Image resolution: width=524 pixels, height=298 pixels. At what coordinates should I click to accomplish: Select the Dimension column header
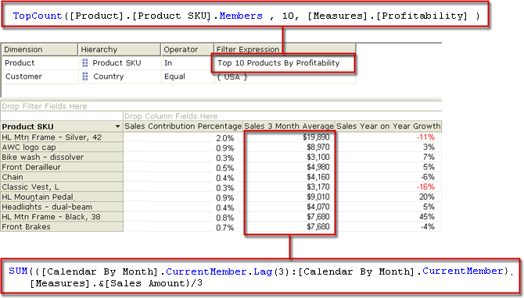(40, 49)
